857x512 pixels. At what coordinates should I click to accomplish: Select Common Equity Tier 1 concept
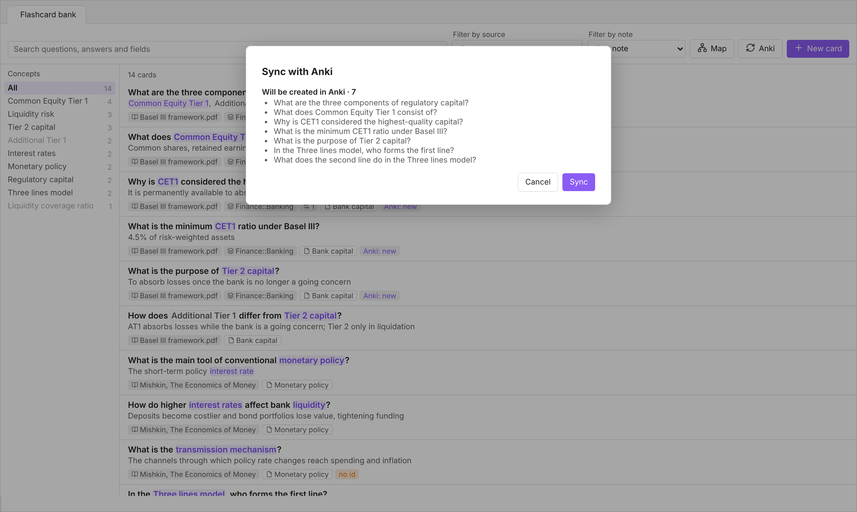pyautogui.click(x=59, y=101)
